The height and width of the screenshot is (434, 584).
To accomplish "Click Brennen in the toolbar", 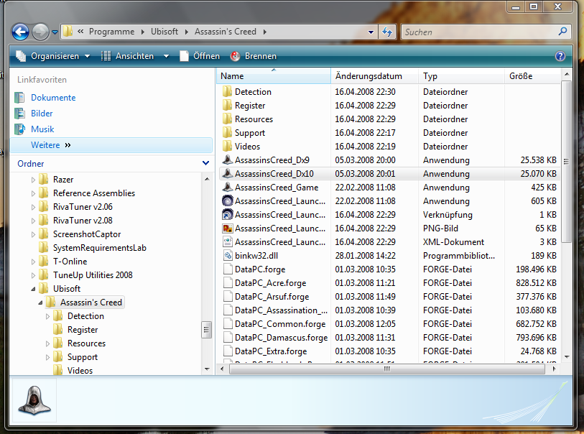I will pyautogui.click(x=254, y=56).
